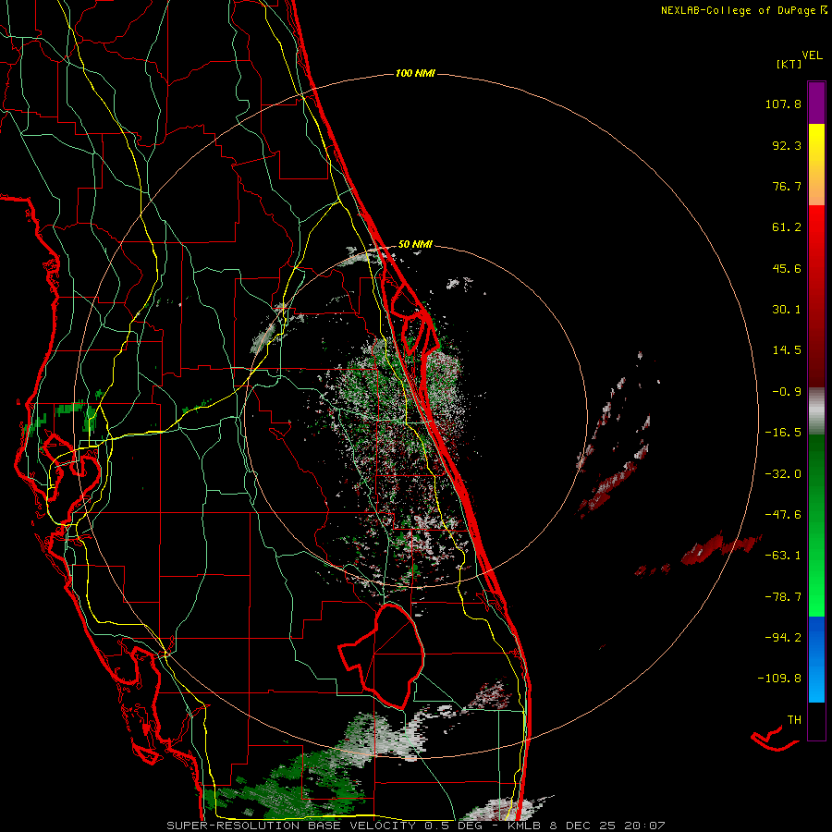This screenshot has width=832, height=832.
Task: Select the -109.8 legend value
Action: point(779,679)
